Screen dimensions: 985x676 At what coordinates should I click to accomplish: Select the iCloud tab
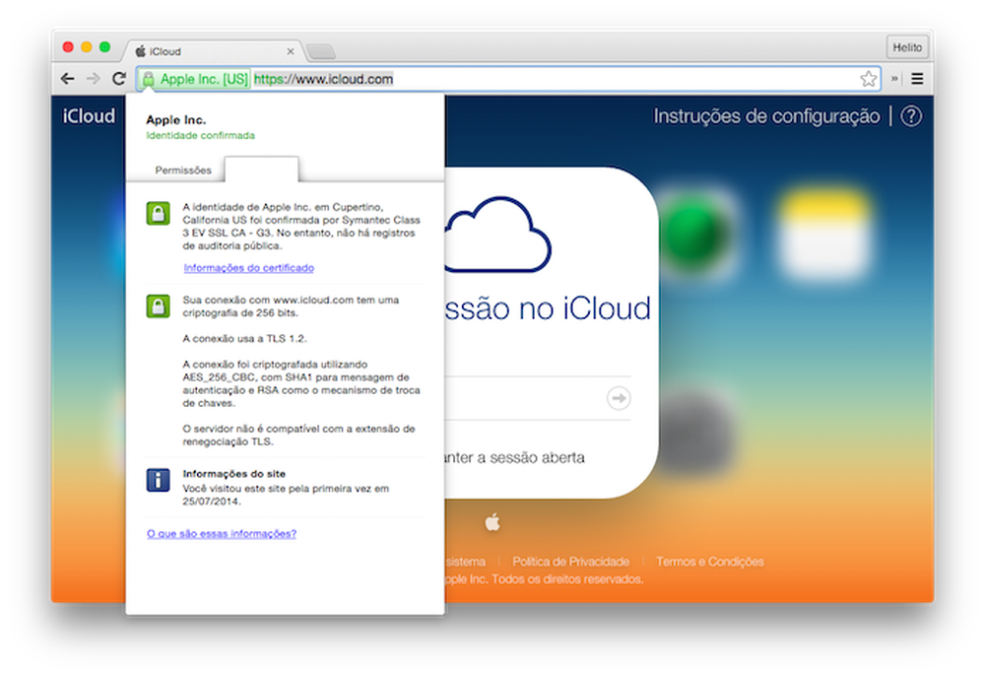(214, 51)
